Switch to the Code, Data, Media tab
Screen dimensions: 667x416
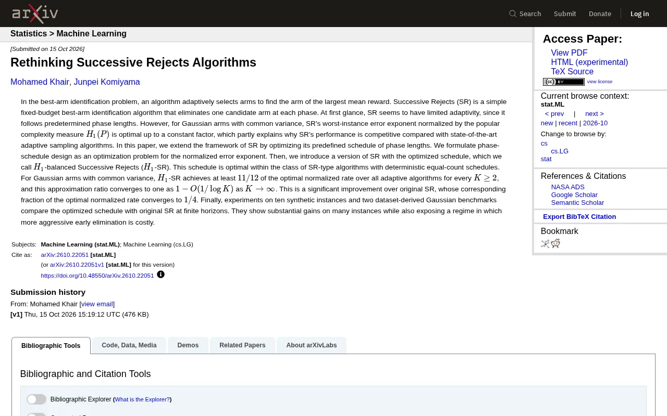[129, 345]
